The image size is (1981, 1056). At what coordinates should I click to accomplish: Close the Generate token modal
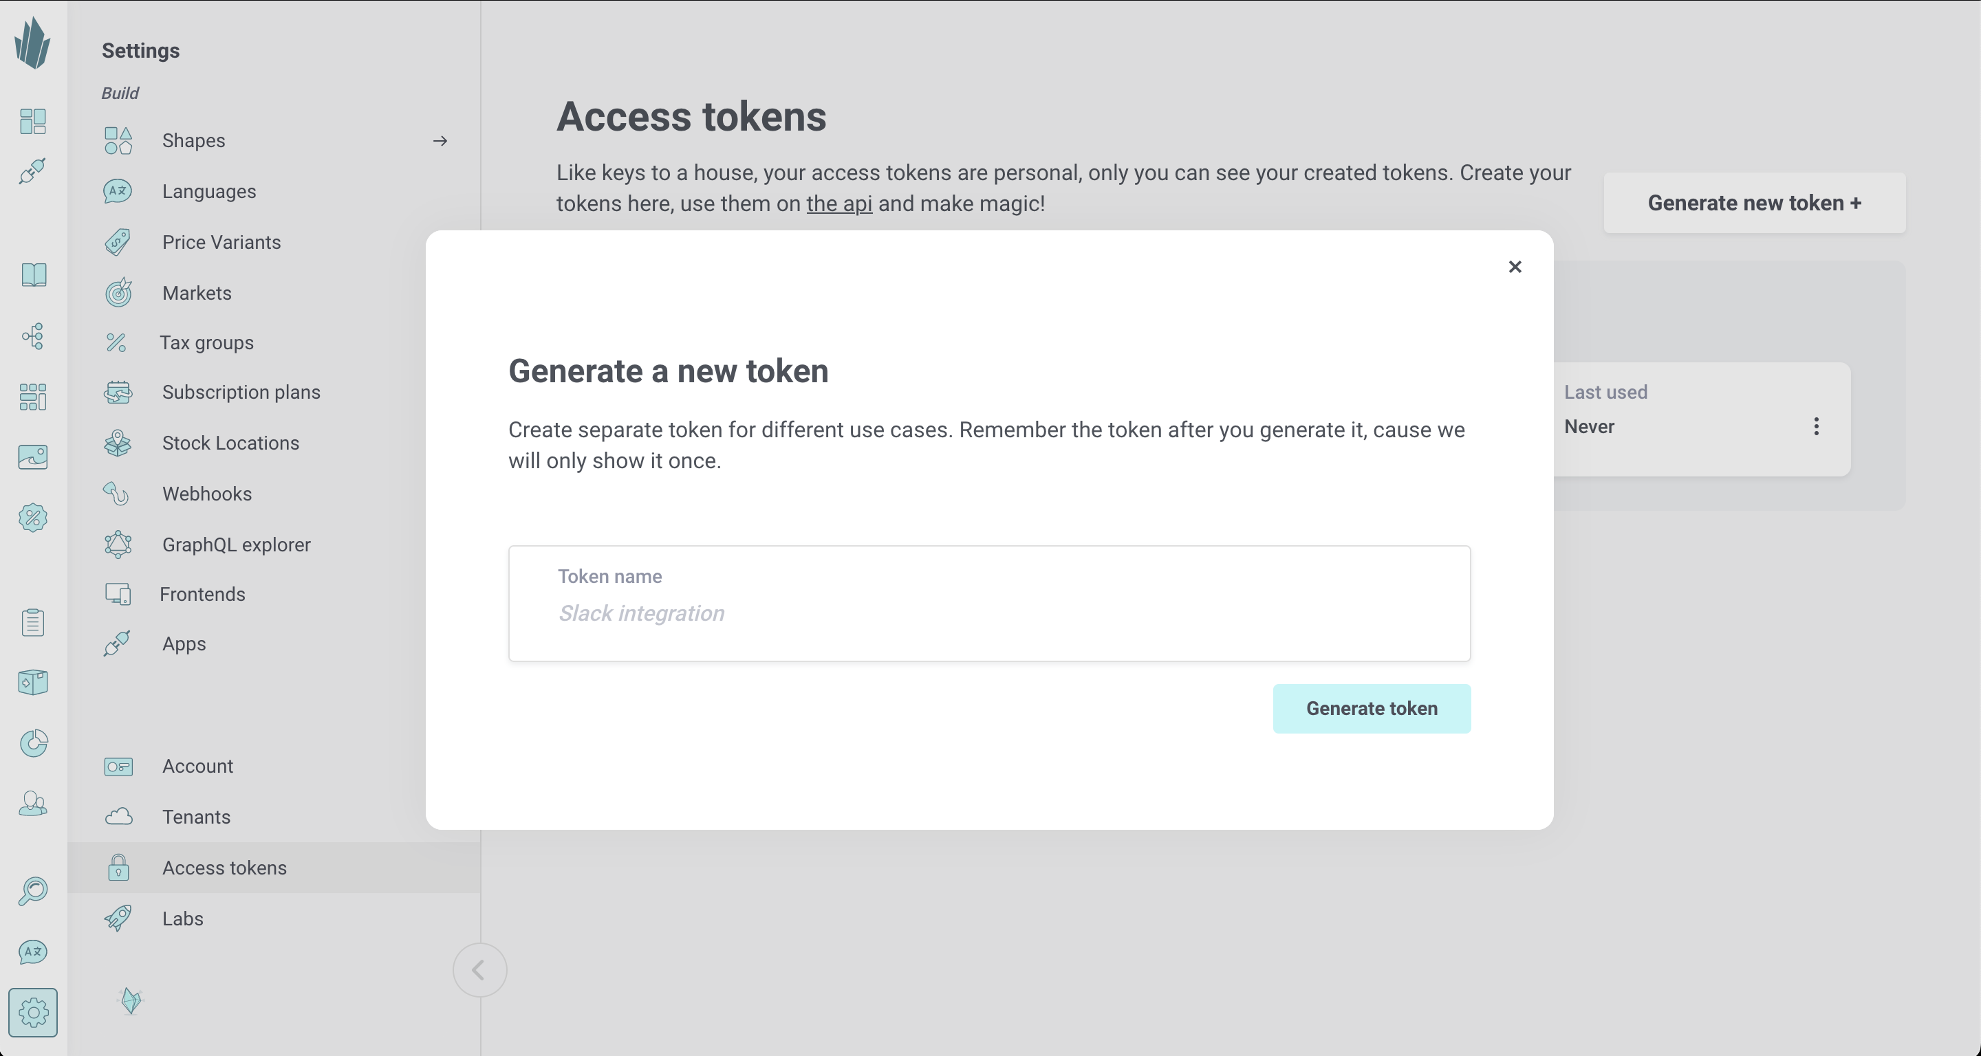click(1516, 267)
